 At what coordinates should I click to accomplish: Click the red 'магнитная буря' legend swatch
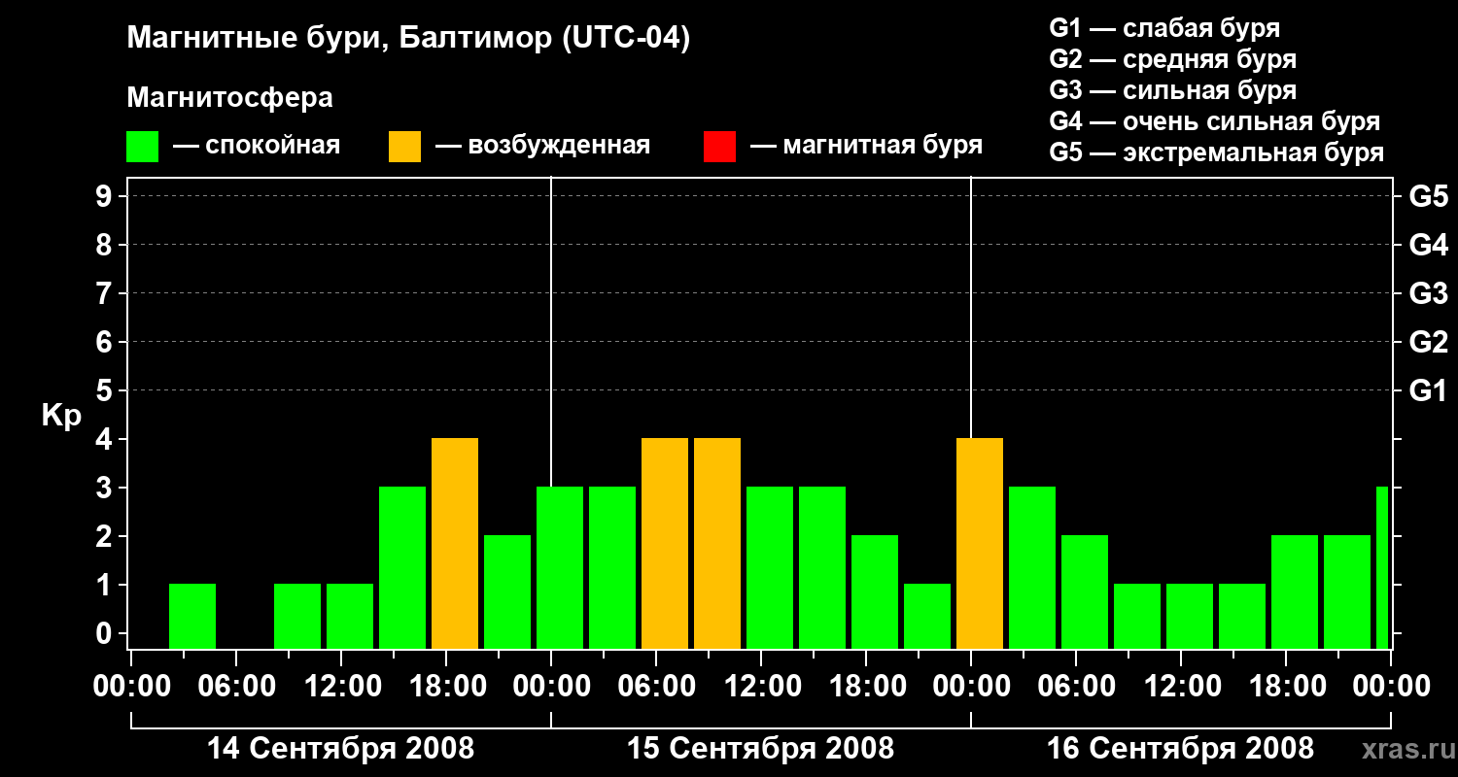click(x=719, y=147)
